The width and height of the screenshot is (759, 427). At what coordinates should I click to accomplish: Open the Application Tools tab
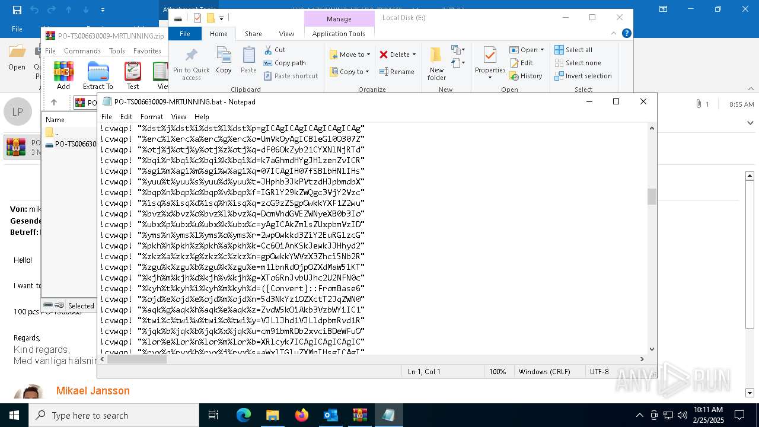coord(339,34)
